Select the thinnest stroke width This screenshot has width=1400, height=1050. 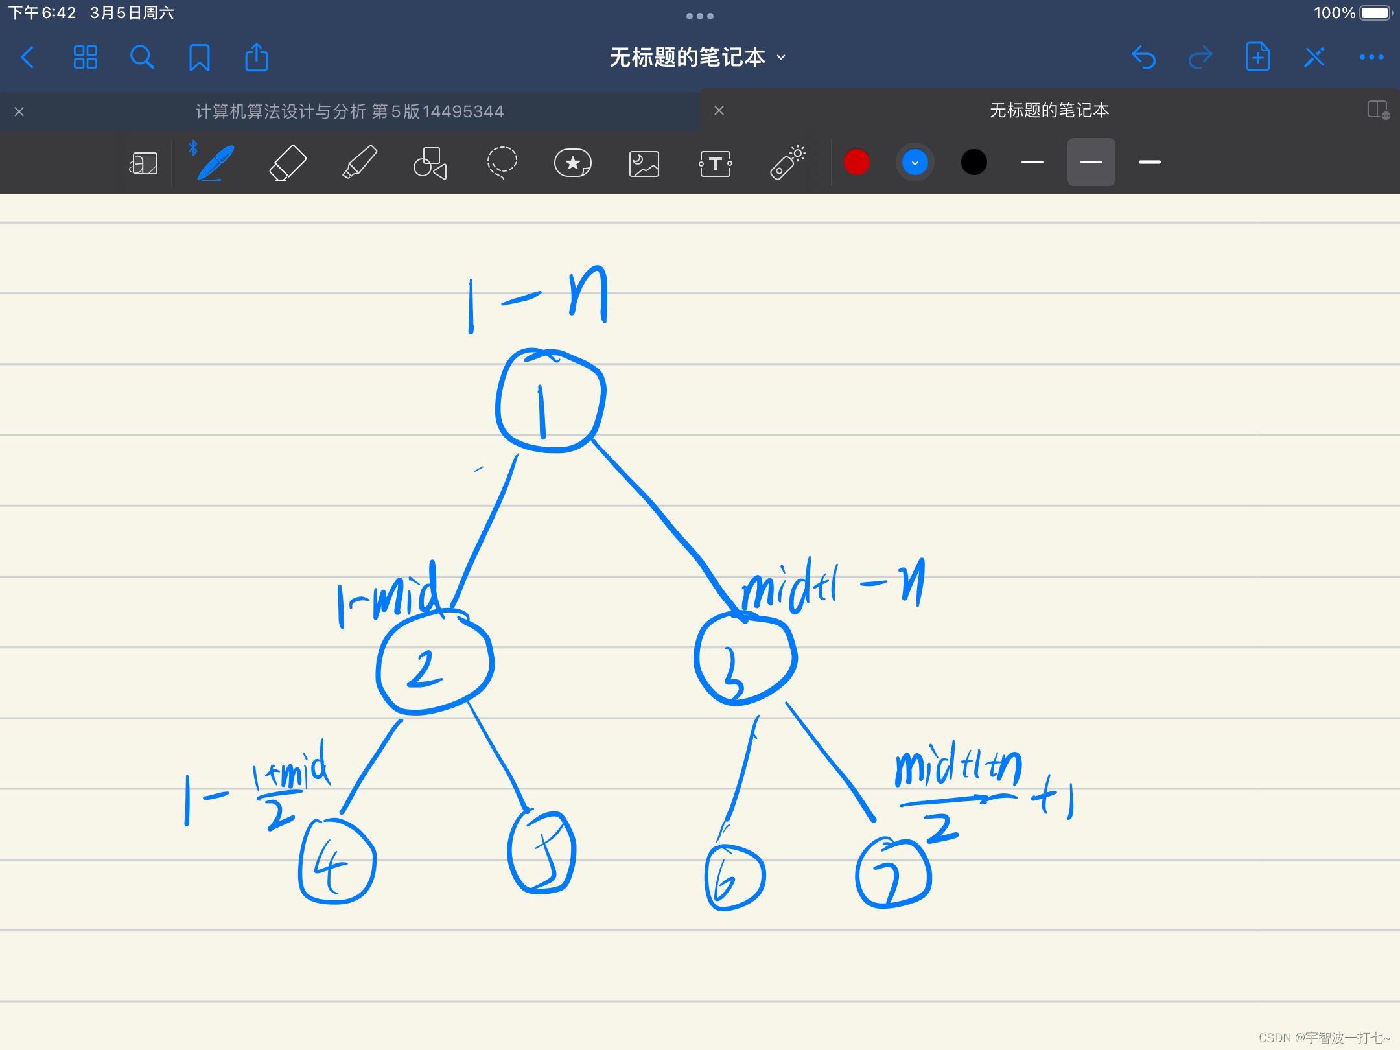click(x=1032, y=162)
